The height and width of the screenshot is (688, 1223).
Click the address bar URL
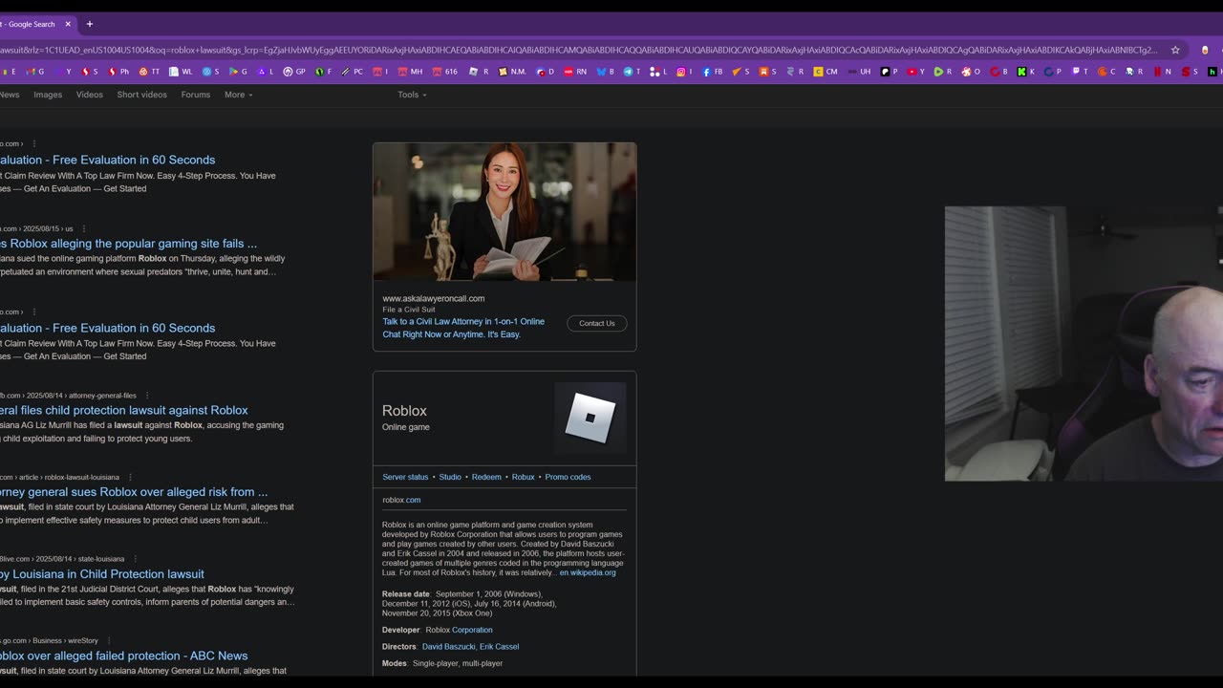point(579,50)
